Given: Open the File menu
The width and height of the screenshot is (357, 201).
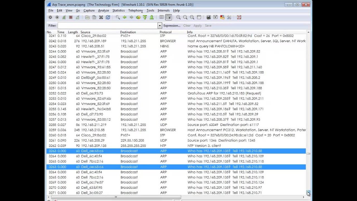Looking at the screenshot, I should click(51, 10).
